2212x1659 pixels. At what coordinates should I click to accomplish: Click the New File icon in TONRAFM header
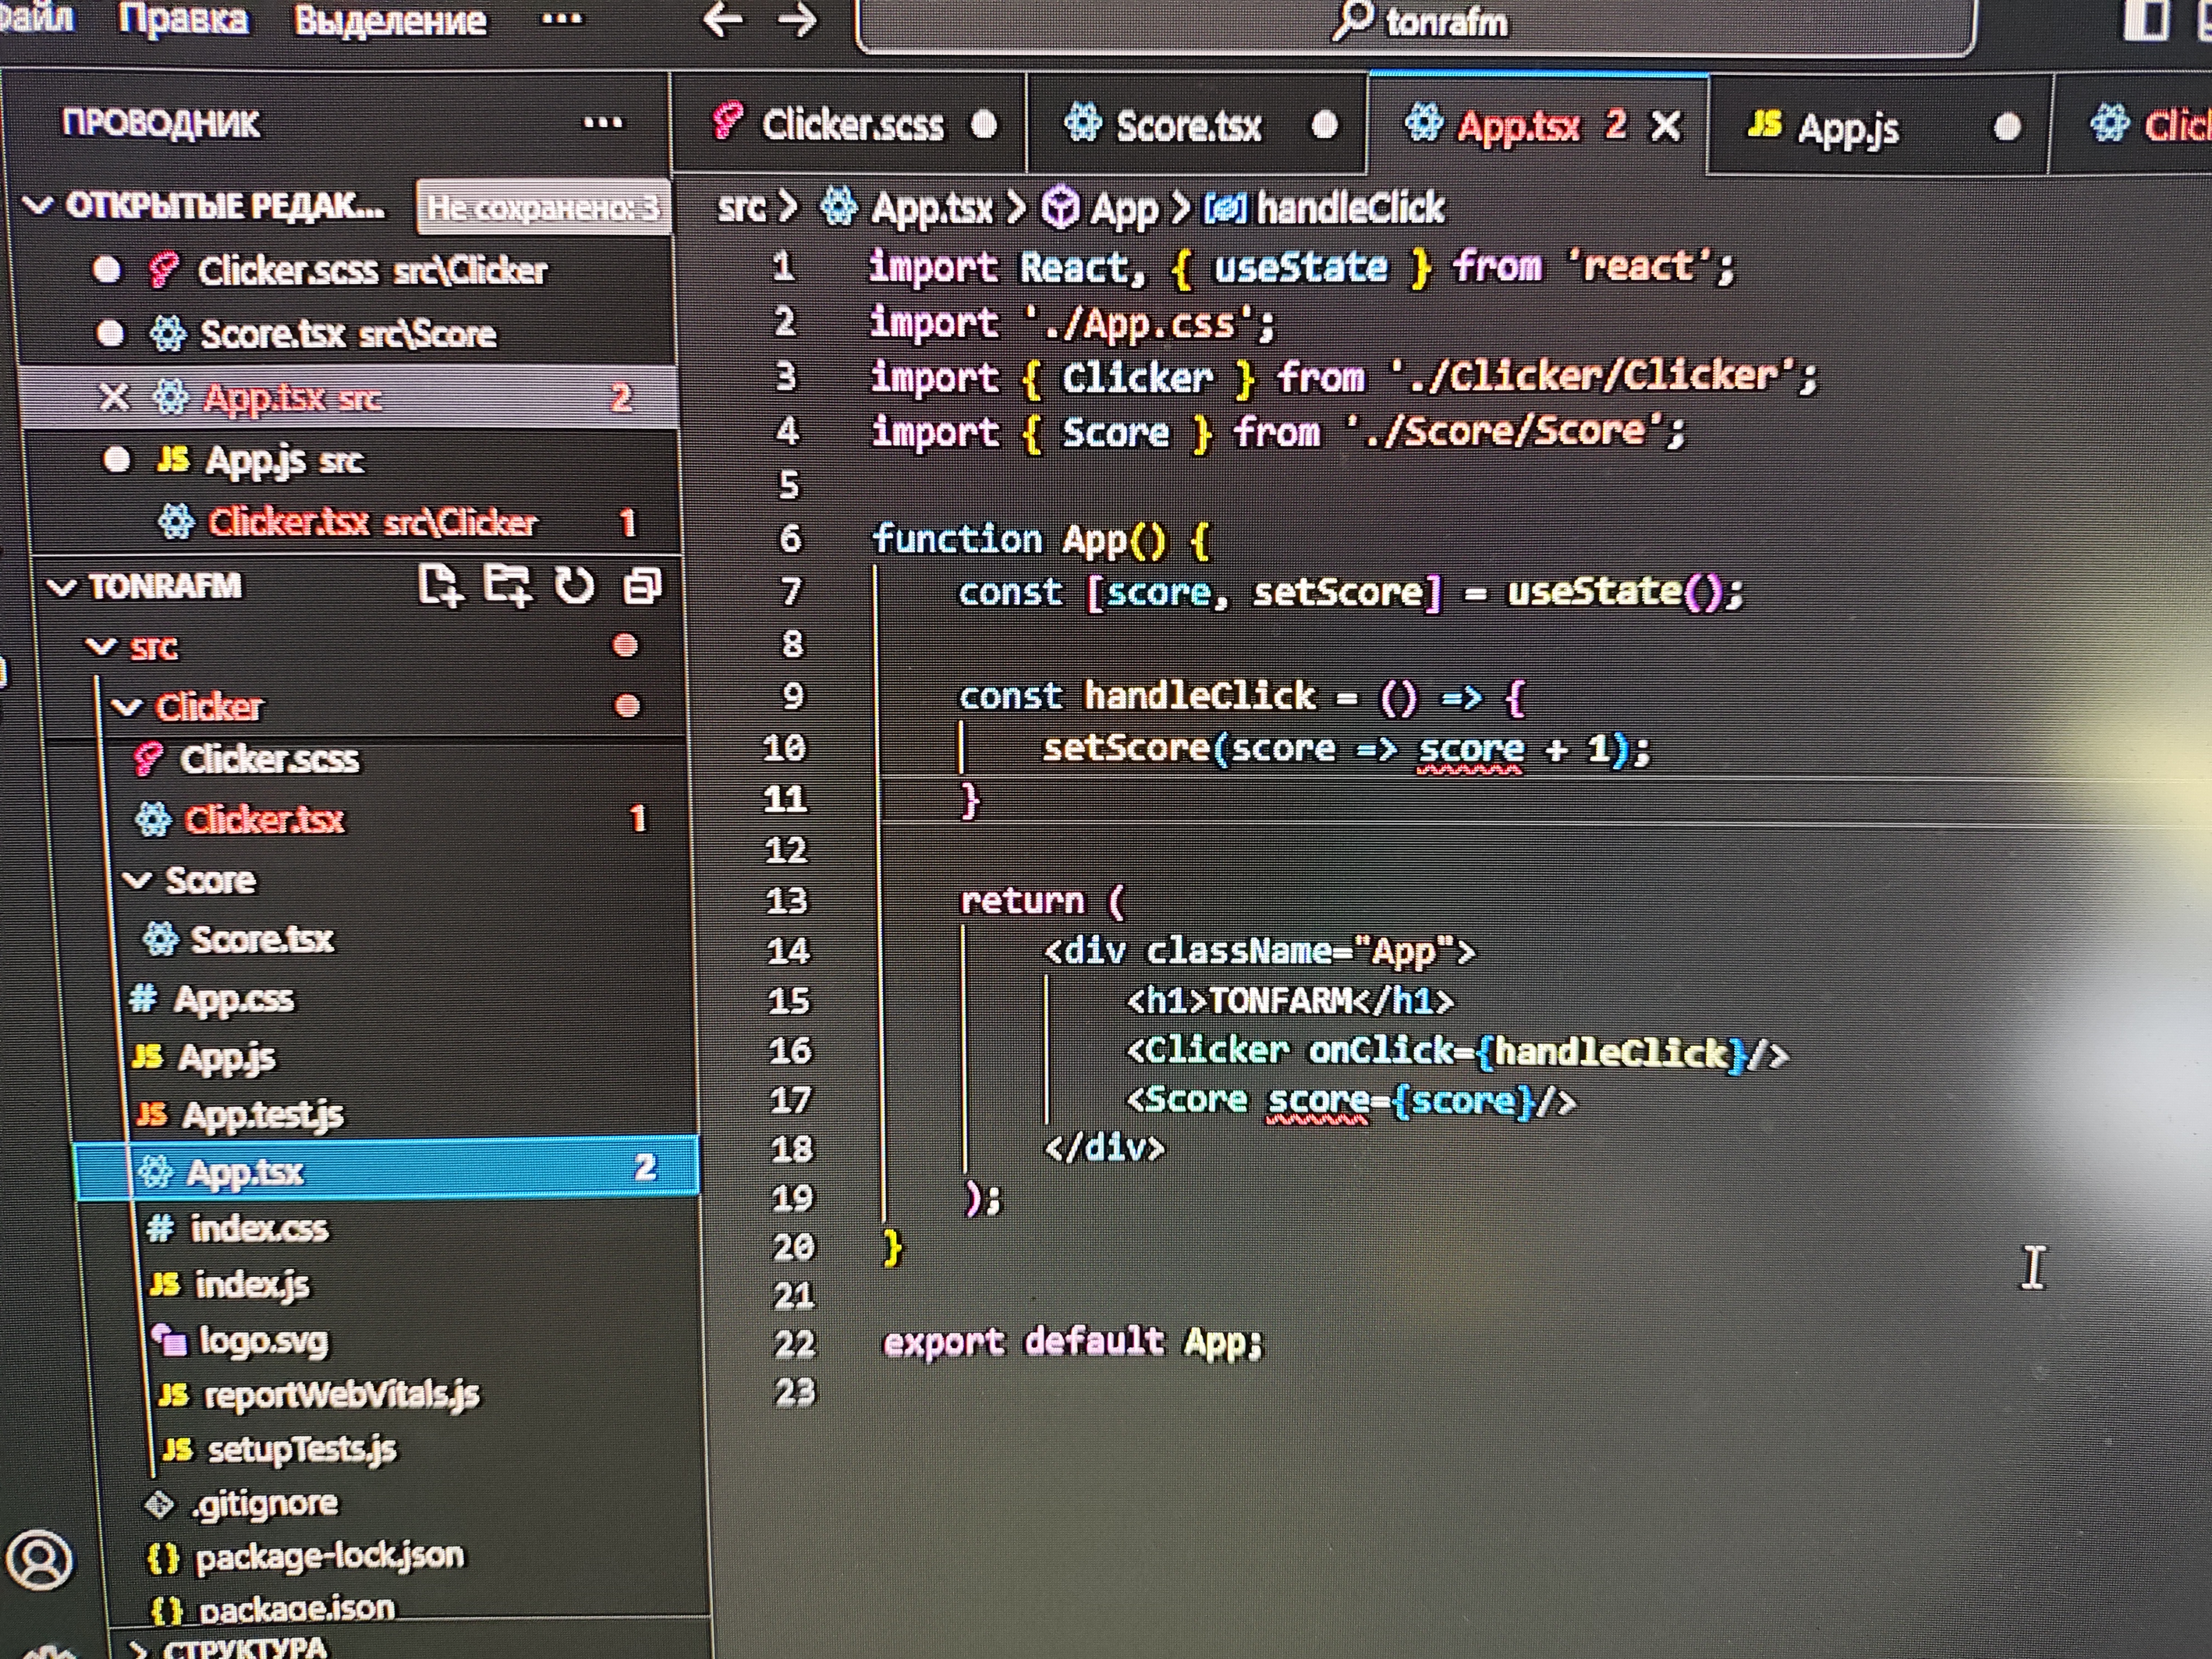coord(439,586)
